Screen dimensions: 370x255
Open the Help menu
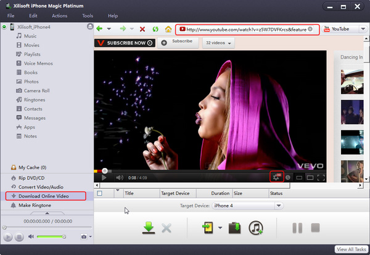click(x=113, y=15)
